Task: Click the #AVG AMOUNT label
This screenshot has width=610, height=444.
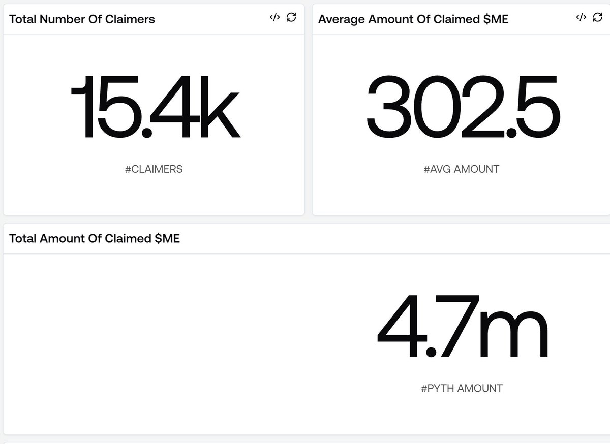Action: 461,169
